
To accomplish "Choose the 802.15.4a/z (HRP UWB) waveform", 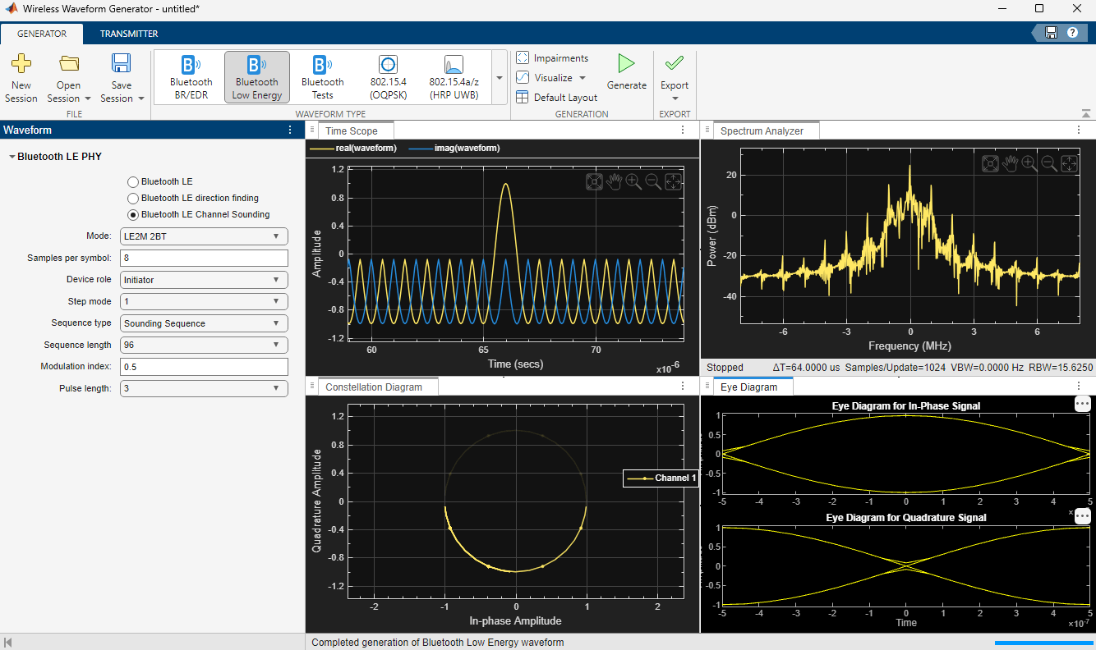I will [453, 76].
